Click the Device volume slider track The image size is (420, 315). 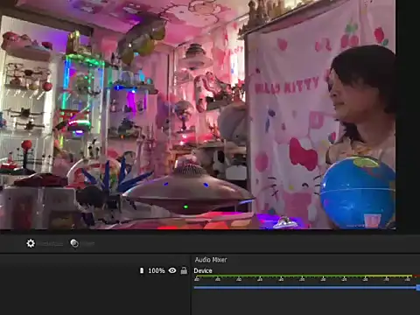pyautogui.click(x=306, y=288)
